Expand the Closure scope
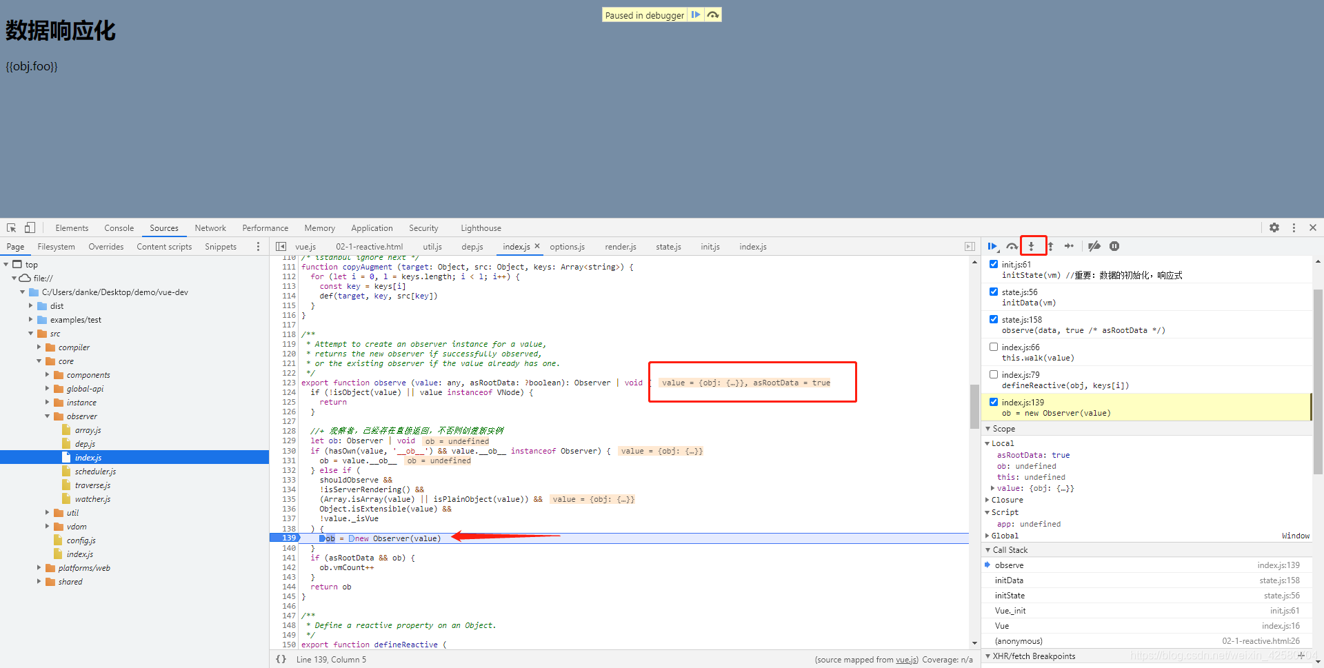Viewport: 1324px width, 668px height. 987,500
